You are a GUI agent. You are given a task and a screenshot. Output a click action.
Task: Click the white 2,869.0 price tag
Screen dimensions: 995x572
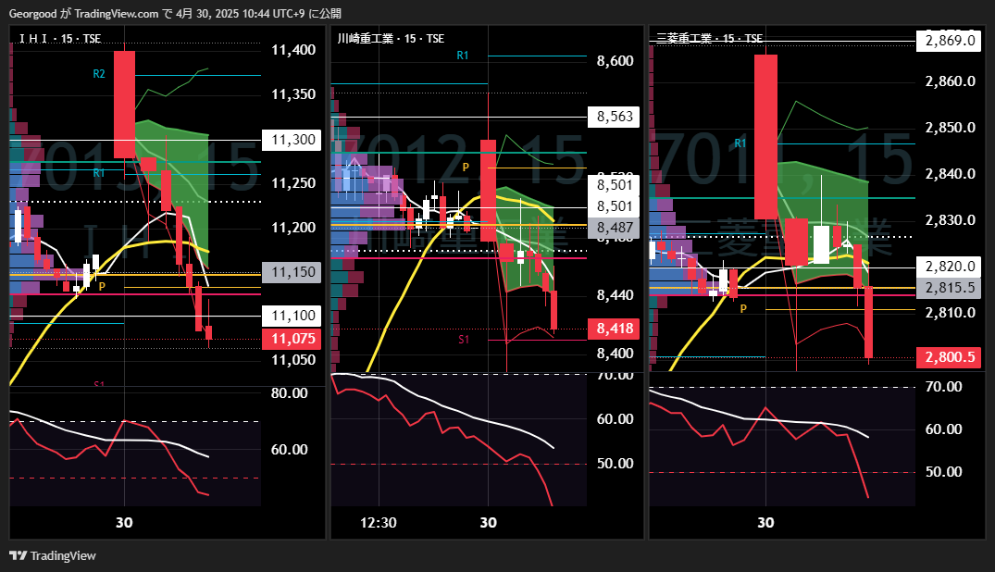(949, 41)
